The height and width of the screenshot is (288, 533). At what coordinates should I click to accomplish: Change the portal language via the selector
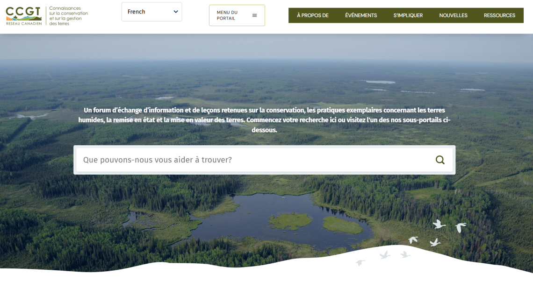(x=151, y=12)
